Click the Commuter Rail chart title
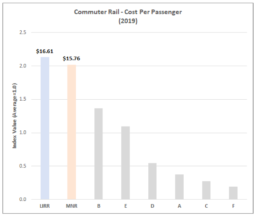 tap(128, 12)
